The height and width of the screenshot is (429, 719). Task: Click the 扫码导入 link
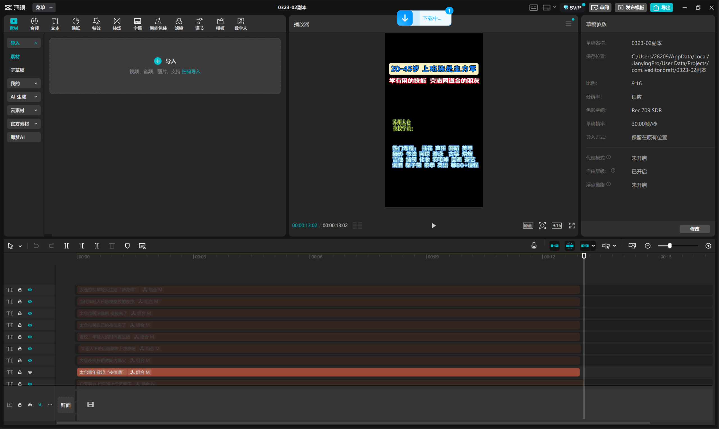tap(191, 71)
